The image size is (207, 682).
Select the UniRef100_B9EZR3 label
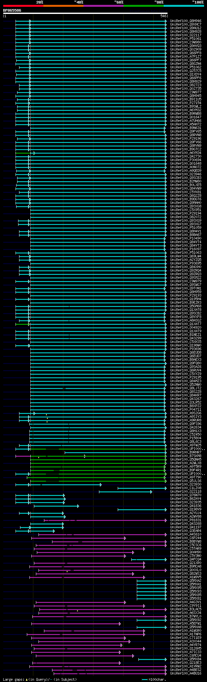coord(186,303)
